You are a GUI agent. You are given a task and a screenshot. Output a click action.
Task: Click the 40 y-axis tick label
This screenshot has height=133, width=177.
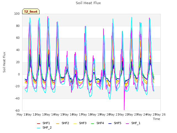[x=18, y=50]
